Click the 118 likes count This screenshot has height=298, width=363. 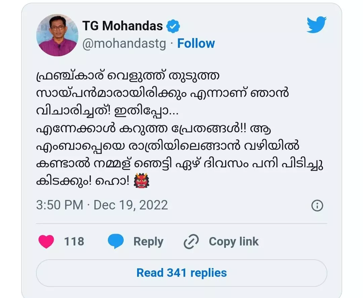[74, 241]
